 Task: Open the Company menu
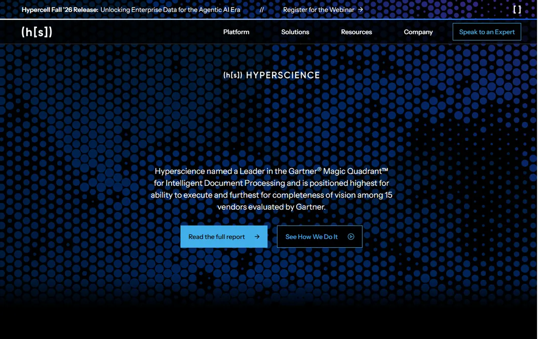(x=418, y=32)
